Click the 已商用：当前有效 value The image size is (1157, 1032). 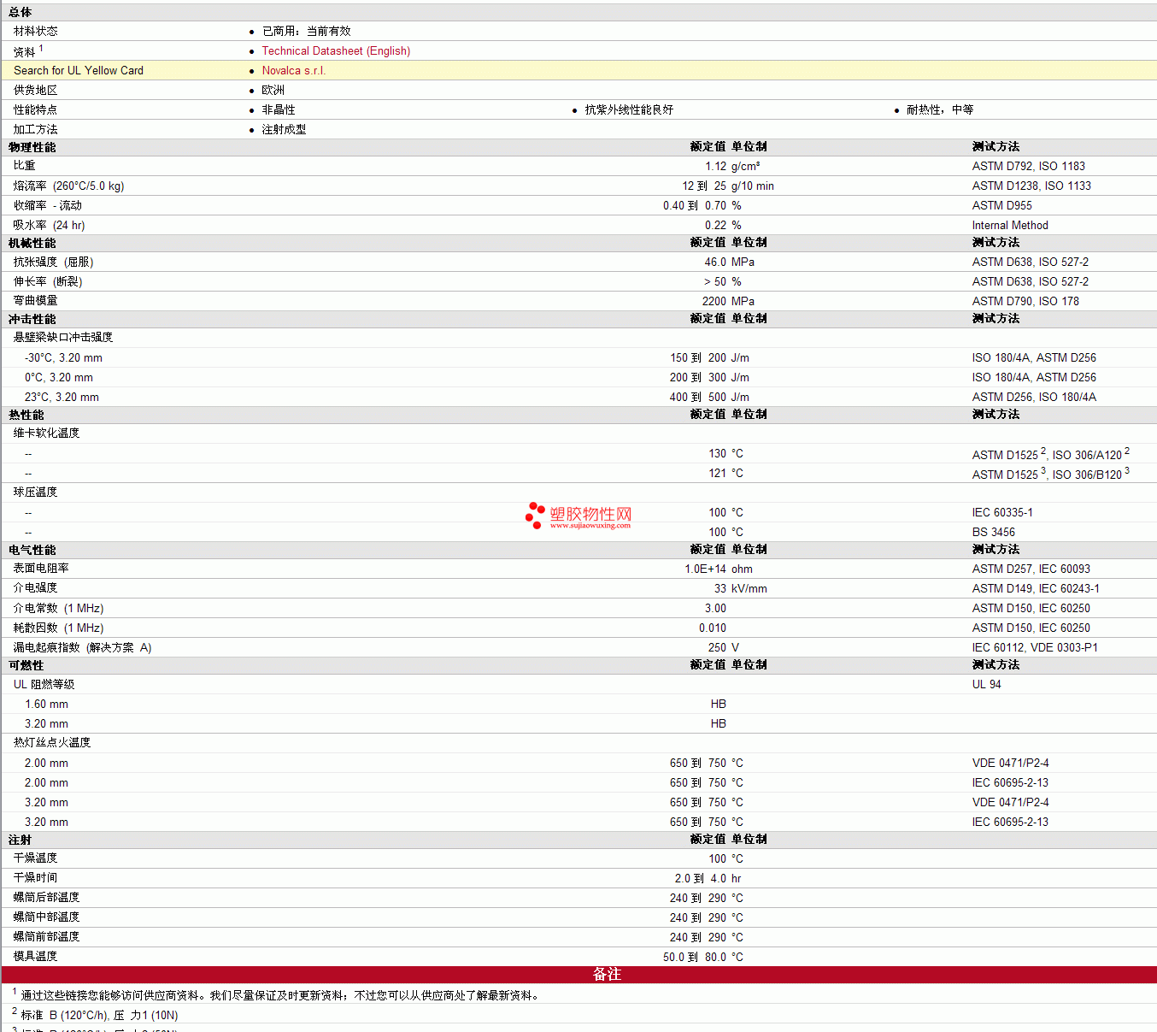306,31
